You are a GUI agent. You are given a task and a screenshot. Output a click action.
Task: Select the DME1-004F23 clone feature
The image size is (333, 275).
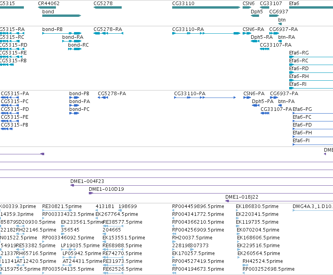(202, 185)
